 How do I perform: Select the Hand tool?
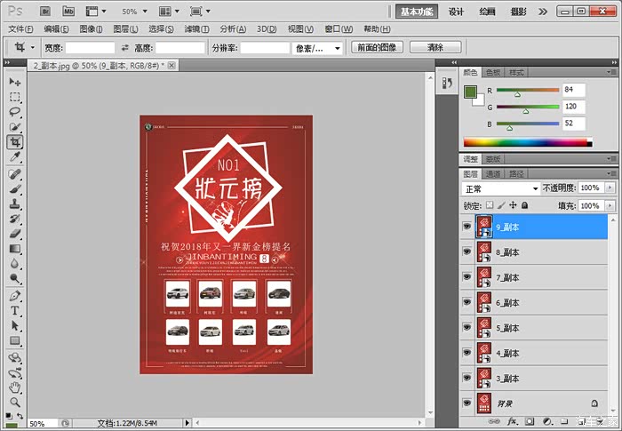click(15, 387)
